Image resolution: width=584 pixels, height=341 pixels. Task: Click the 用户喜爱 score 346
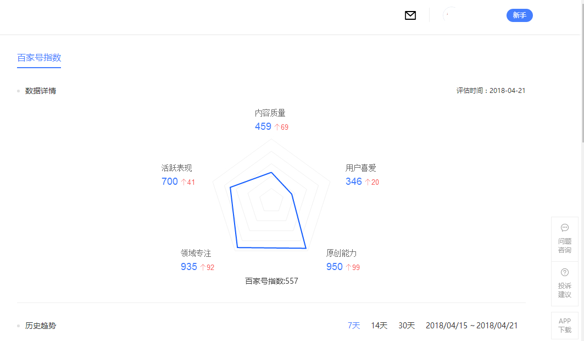coord(353,182)
